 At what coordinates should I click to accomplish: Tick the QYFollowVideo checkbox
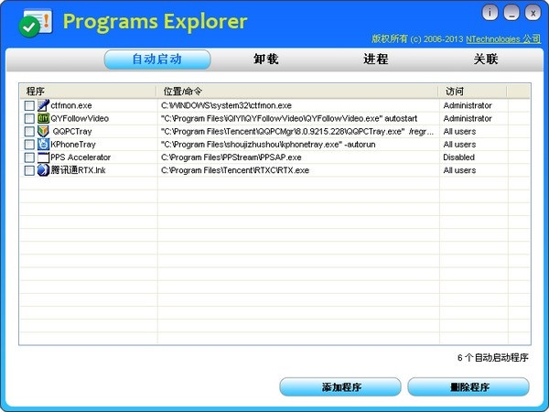[x=29, y=119]
